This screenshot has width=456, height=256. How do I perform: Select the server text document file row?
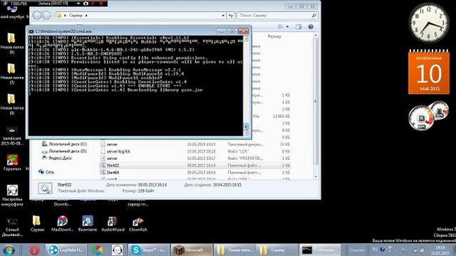pos(195,144)
